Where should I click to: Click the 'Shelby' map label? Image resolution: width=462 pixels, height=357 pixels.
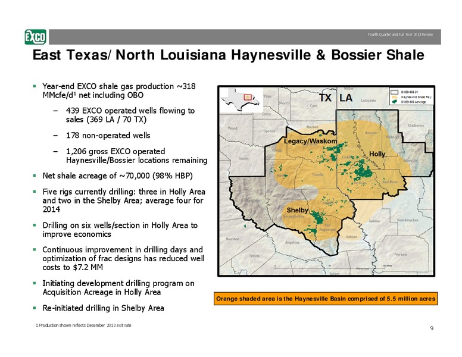(x=297, y=210)
